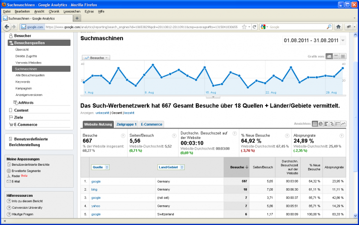Open the Keywords report in the sidebar
Viewport: 359px width, 225px height.
tap(22, 82)
